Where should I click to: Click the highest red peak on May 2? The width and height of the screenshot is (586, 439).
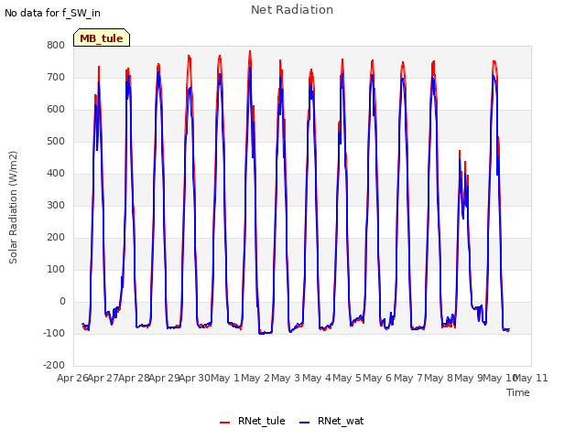[x=250, y=51]
